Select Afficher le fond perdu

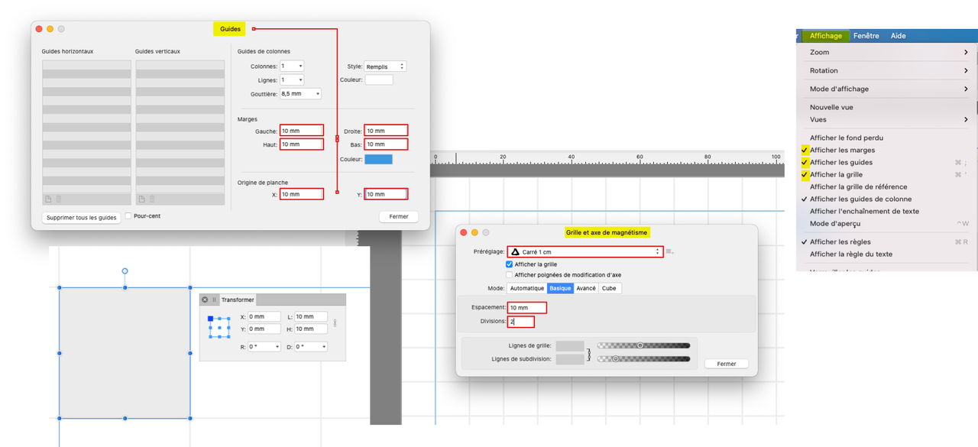pyautogui.click(x=846, y=138)
